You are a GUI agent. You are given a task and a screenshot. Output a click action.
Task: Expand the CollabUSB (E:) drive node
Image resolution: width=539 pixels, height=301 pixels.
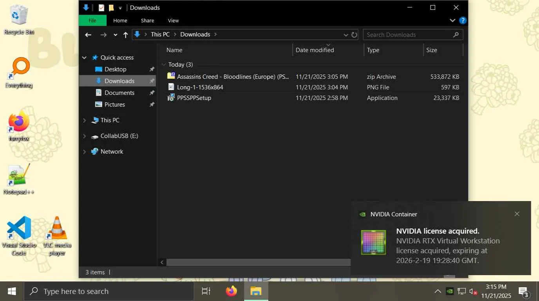pyautogui.click(x=84, y=136)
